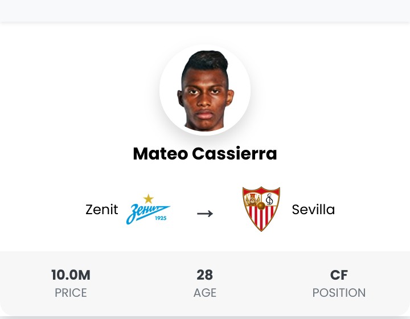Click the SFC monogram on Sevilla crest

(269, 199)
